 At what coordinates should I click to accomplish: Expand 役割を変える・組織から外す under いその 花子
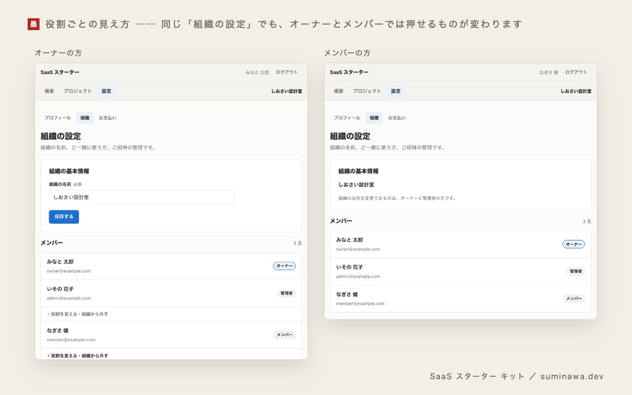(x=77, y=314)
